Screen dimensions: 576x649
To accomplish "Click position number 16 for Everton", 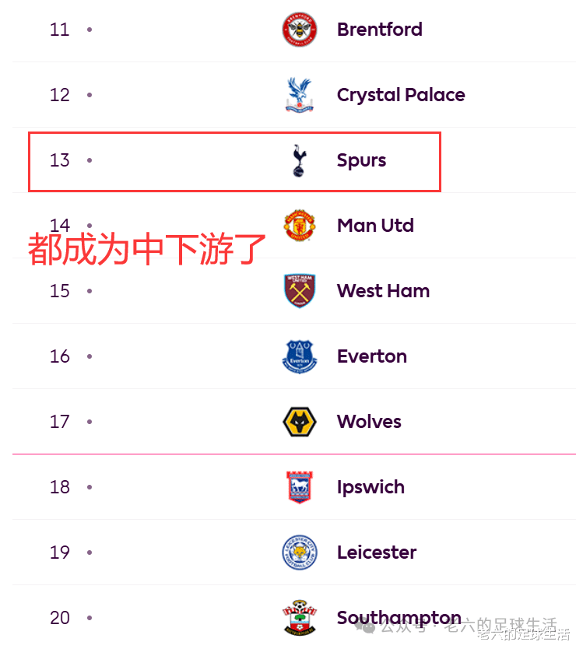I will pyautogui.click(x=60, y=356).
